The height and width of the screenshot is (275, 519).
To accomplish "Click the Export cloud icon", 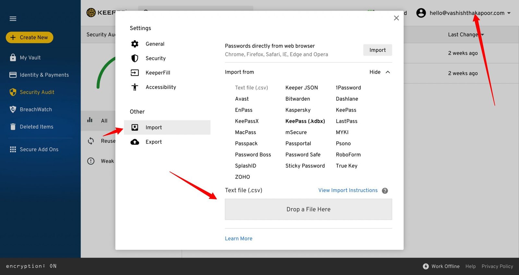I will coord(135,142).
